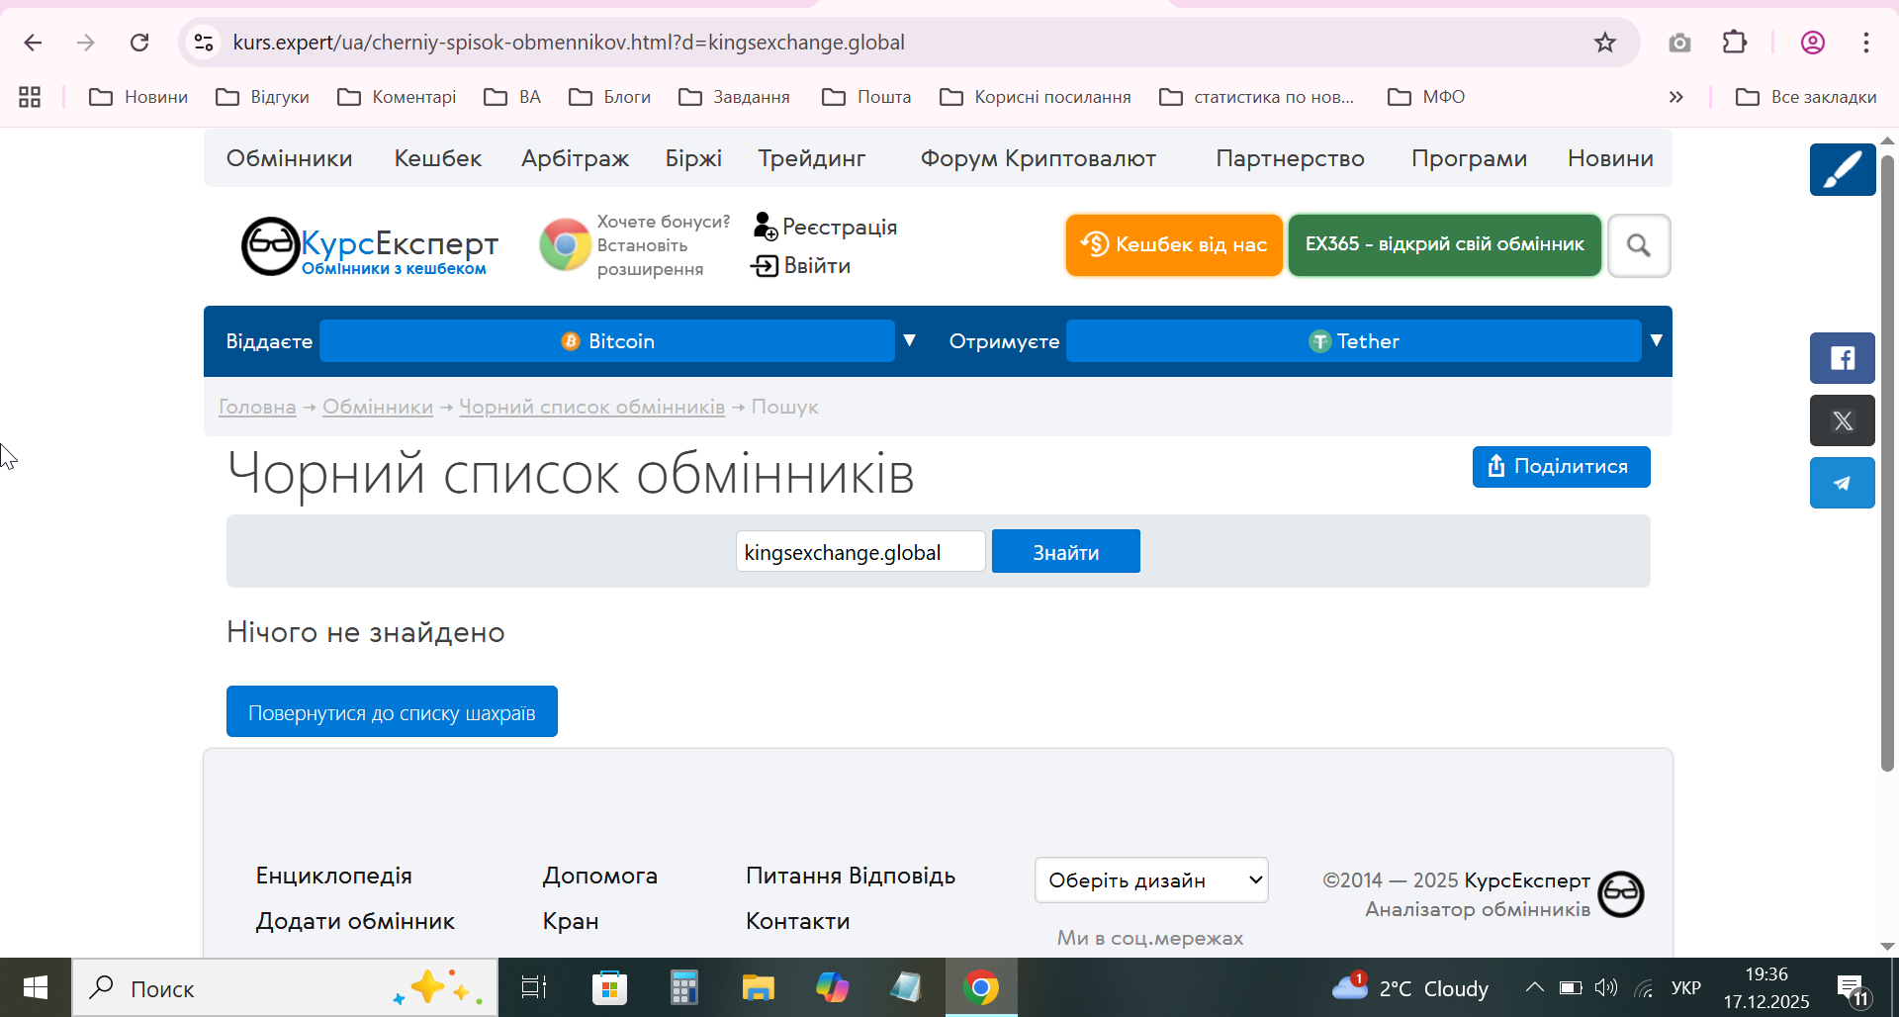
Task: Open the МФО bookmarks folder
Action: pyautogui.click(x=1426, y=97)
